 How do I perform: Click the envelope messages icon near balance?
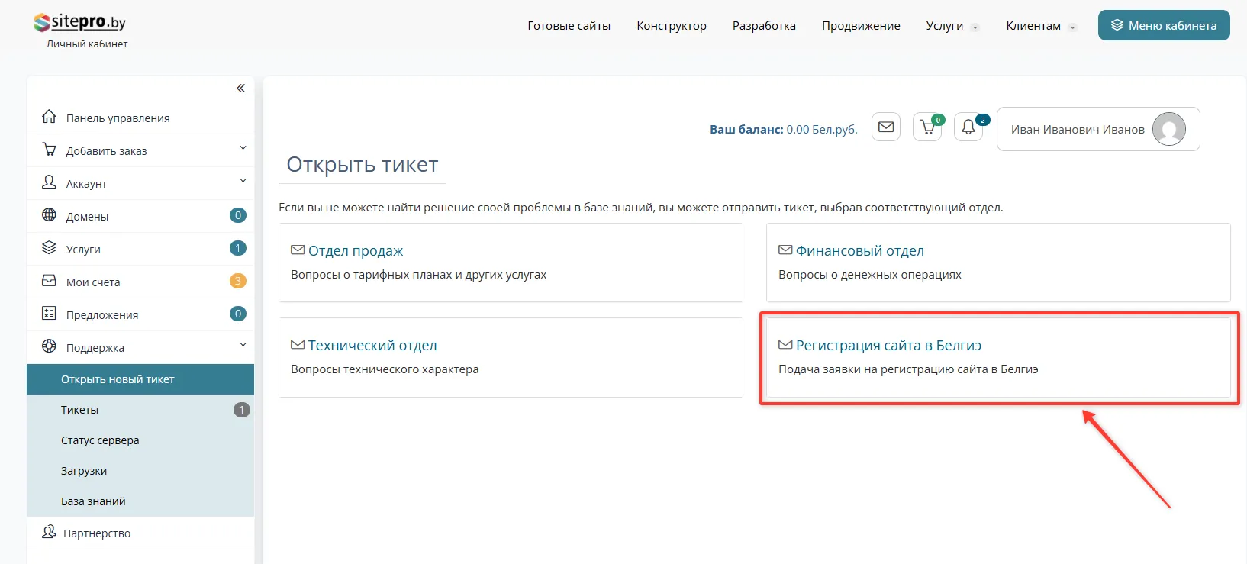point(885,127)
